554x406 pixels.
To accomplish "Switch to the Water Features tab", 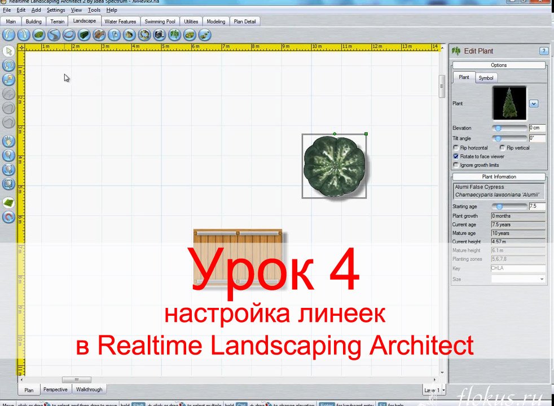I will [120, 21].
